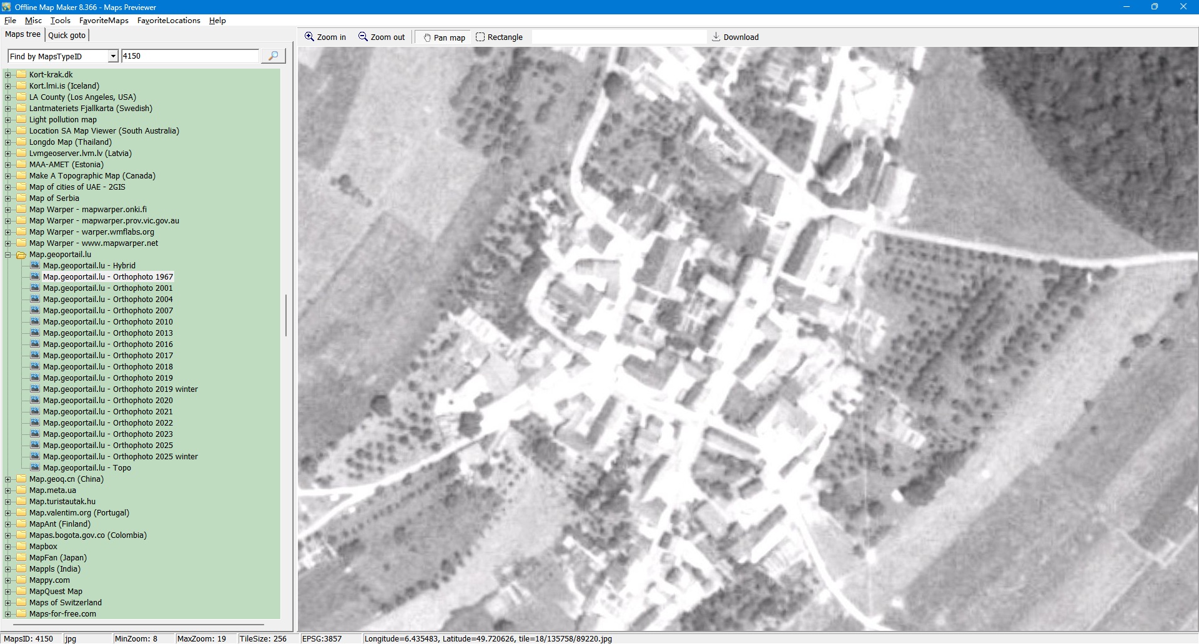1199x644 pixels.
Task: Click the search field containing 4150
Action: tap(190, 56)
